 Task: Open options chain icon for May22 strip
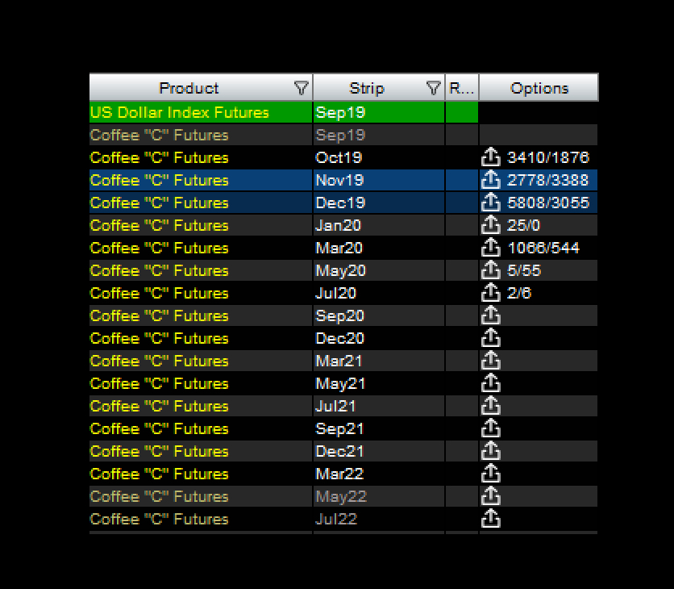pos(490,496)
